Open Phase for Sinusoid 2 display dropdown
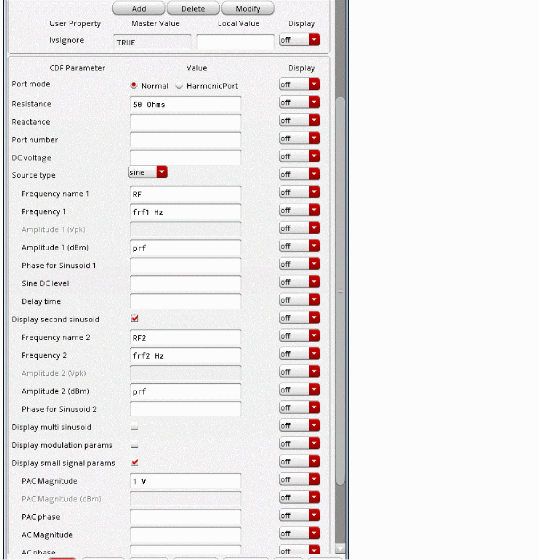 (300, 408)
